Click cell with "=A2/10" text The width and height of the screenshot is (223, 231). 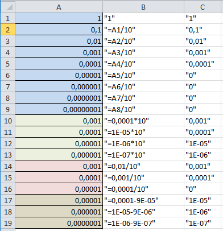point(143,41)
